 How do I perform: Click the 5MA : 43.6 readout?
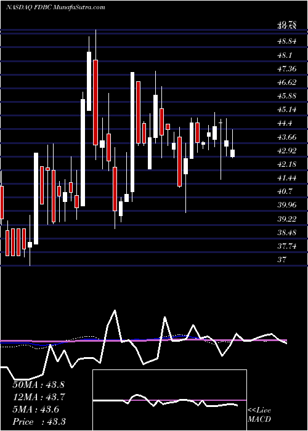[x=36, y=409]
